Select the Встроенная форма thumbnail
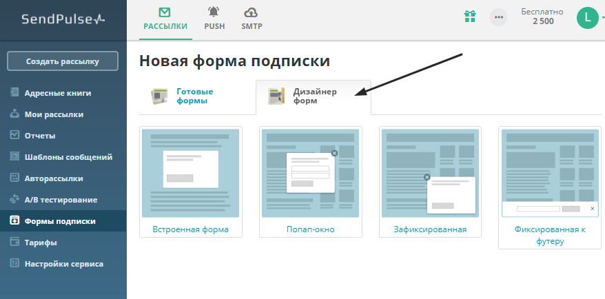 190,173
